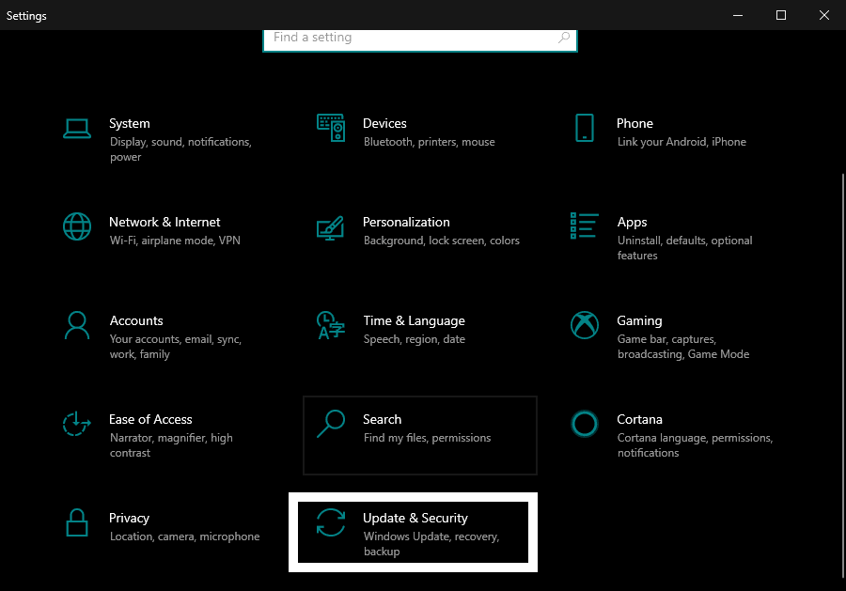Open Search settings category title
Screen dimensions: 846x591
pos(382,419)
